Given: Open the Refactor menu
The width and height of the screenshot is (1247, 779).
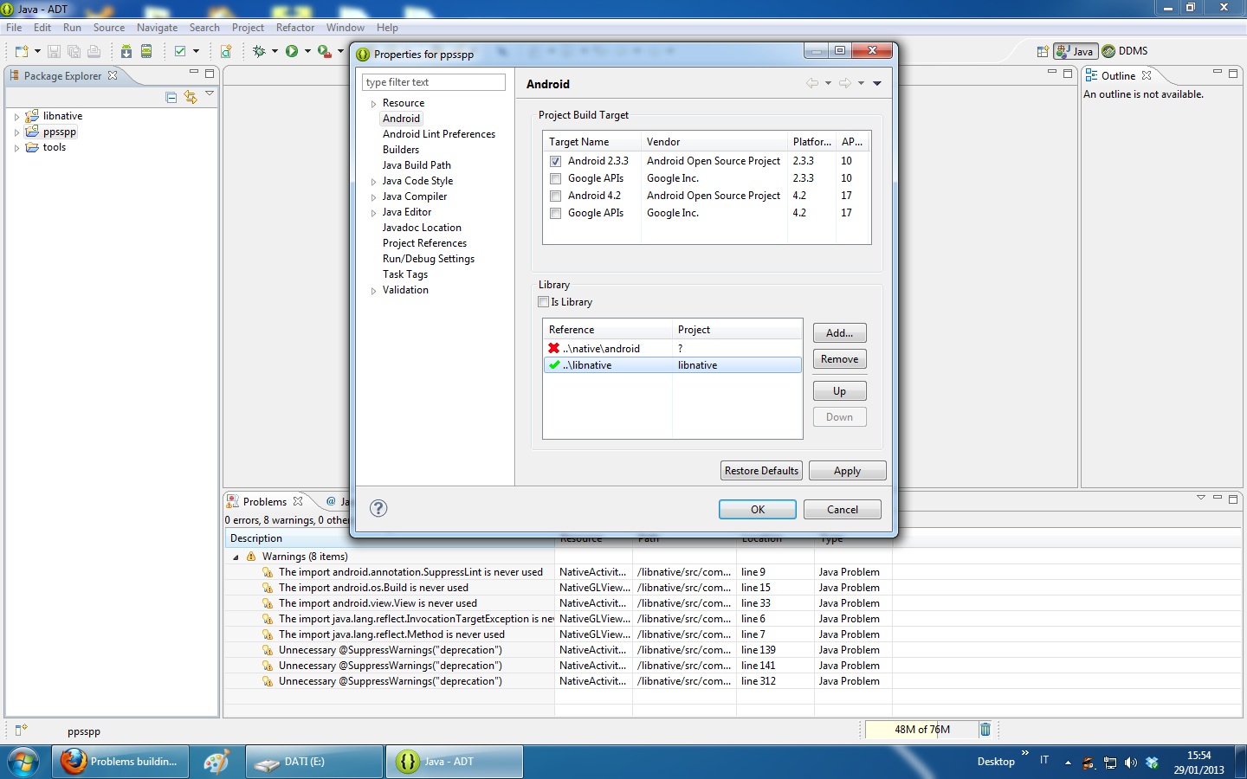Looking at the screenshot, I should pos(295,28).
